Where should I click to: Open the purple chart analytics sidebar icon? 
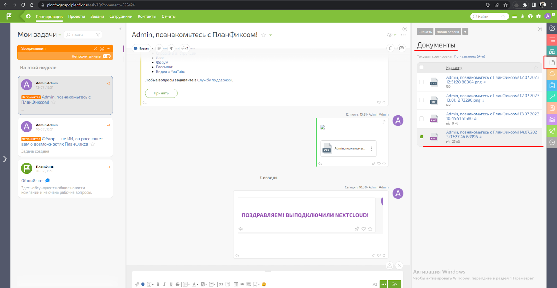tap(552, 120)
